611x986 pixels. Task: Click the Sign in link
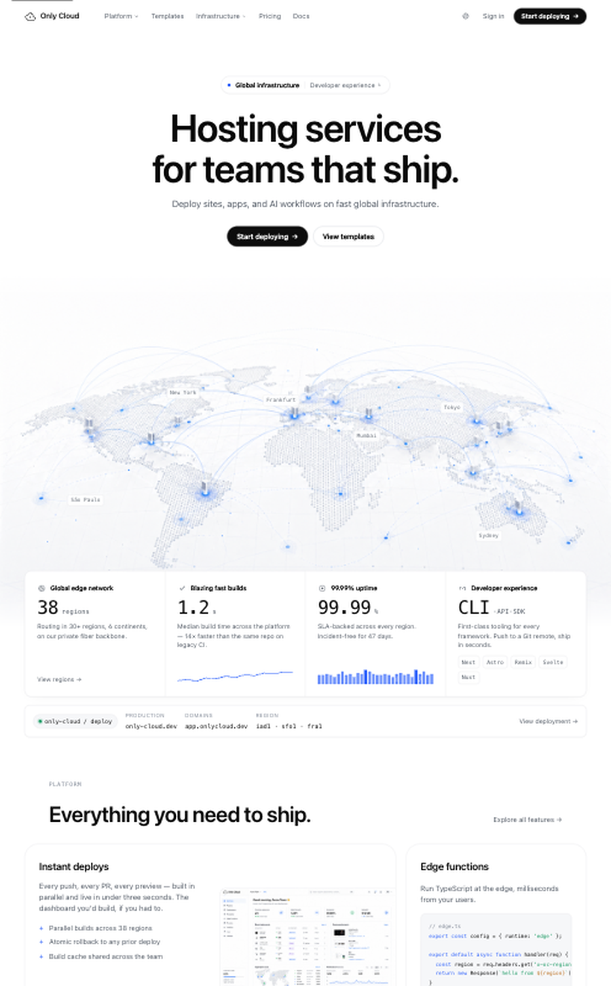coord(493,16)
